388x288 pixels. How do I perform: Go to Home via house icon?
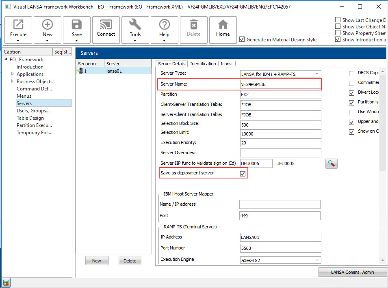[x=223, y=25]
